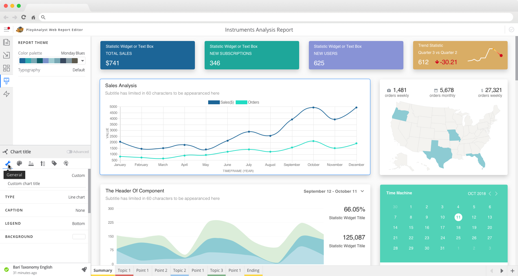Select the theme paintbrush sidebar icon

click(6, 81)
